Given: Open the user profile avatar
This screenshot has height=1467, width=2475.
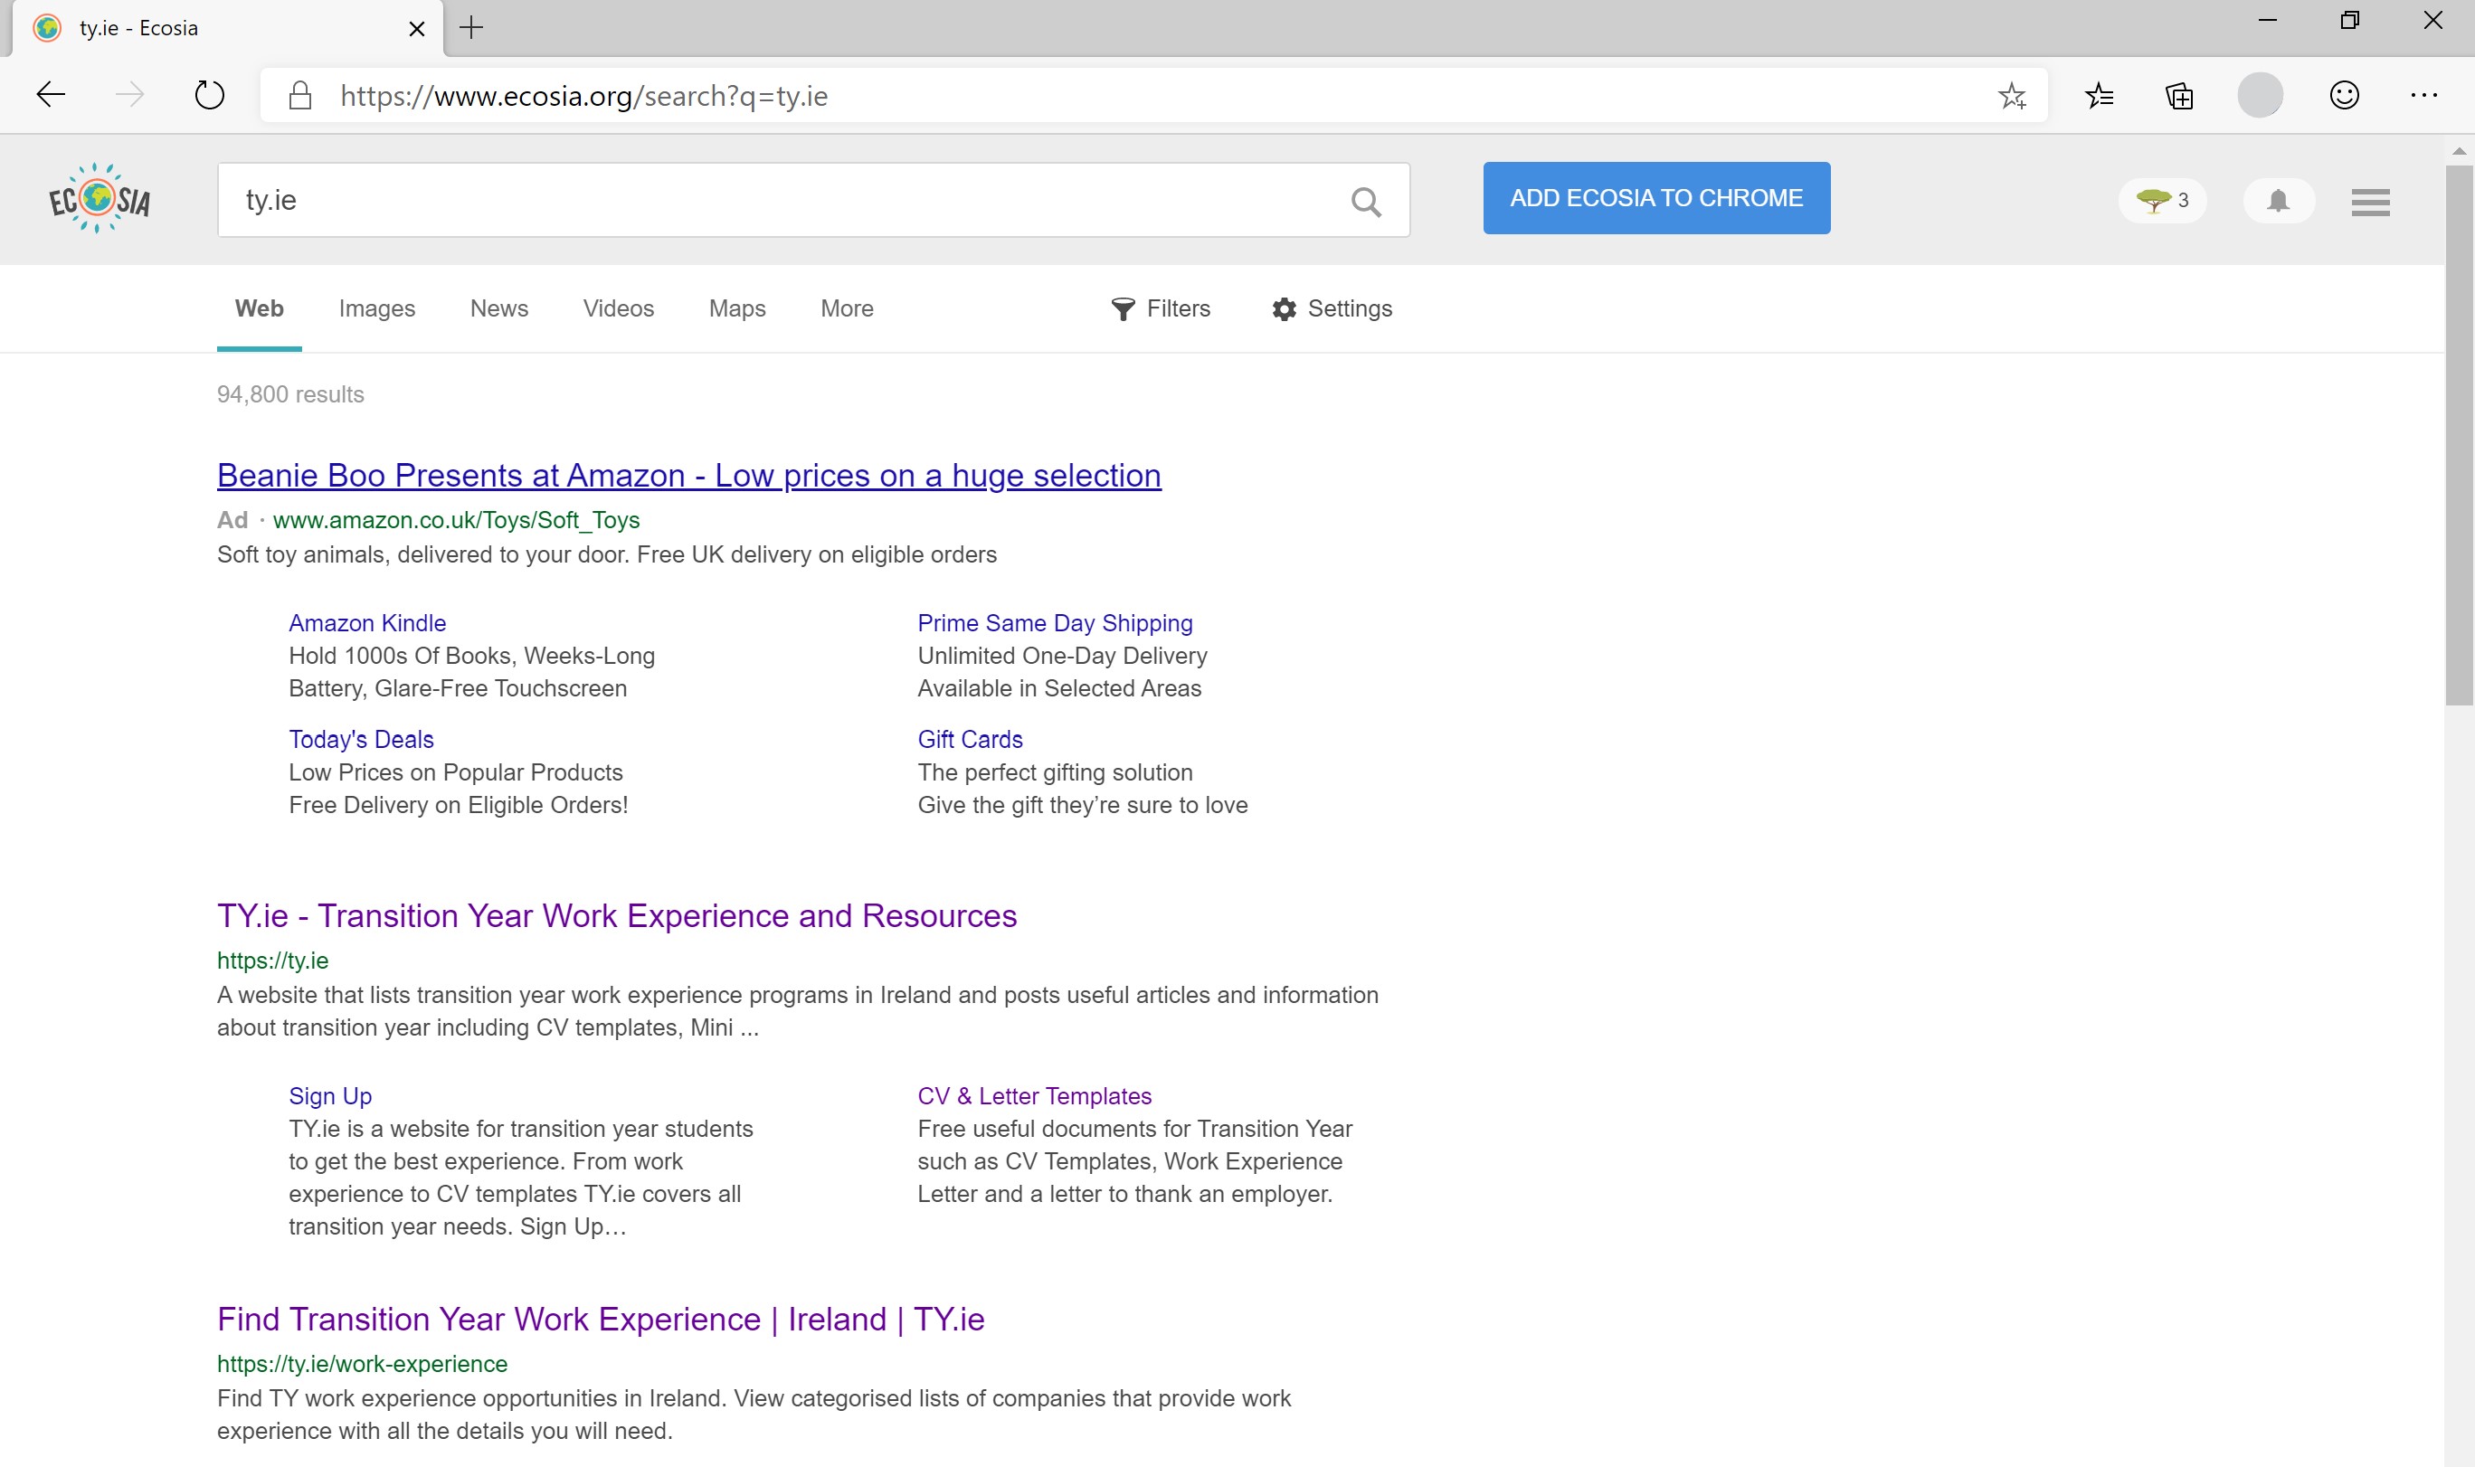Looking at the screenshot, I should [2260, 96].
